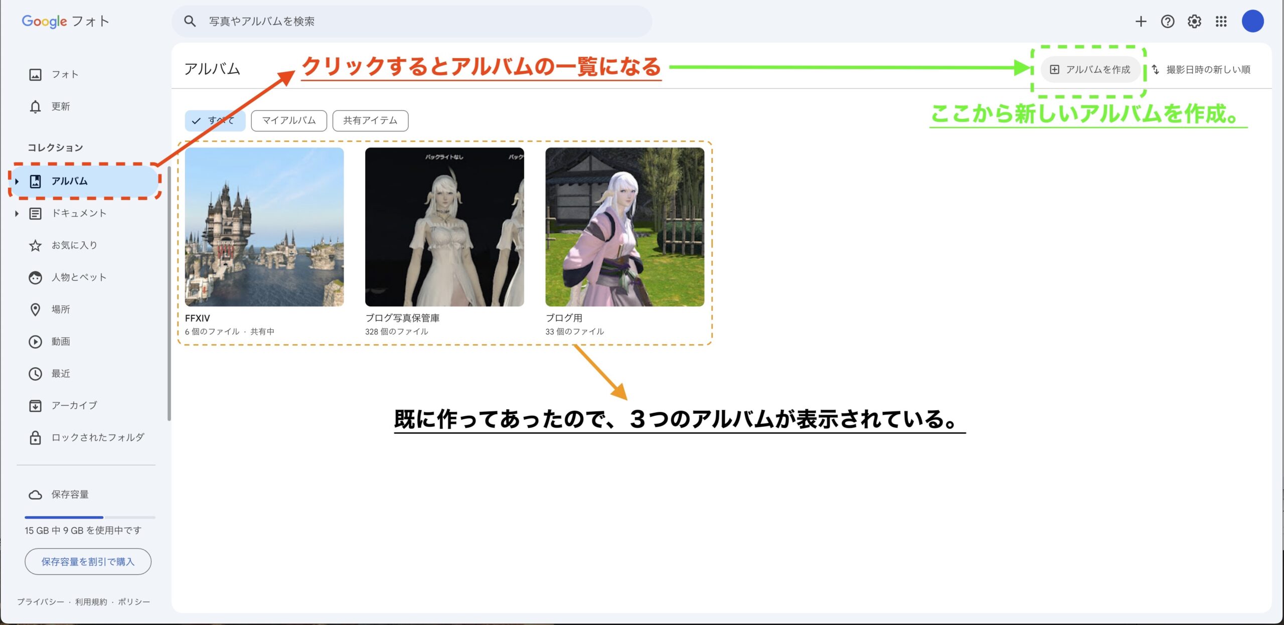Click the 33 個のファイル text
Screen dimensions: 1284x625
(575, 332)
